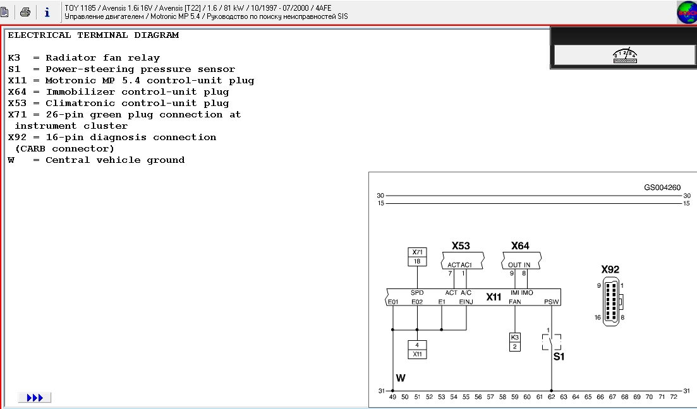Click the GS004260 diagram reference number
Screen dimensions: 697x409
(x=662, y=187)
